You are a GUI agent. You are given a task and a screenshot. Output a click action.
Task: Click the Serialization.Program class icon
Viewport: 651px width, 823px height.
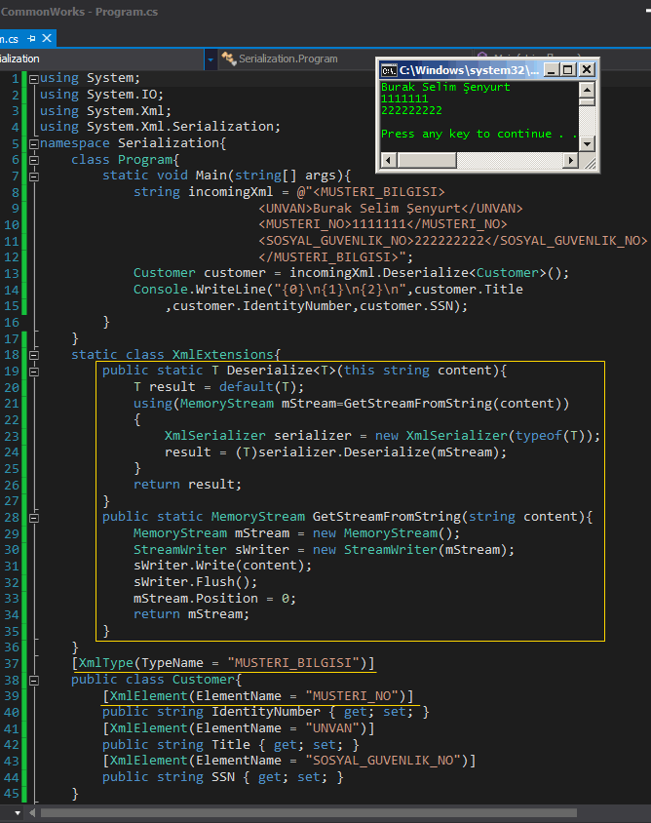pos(228,59)
